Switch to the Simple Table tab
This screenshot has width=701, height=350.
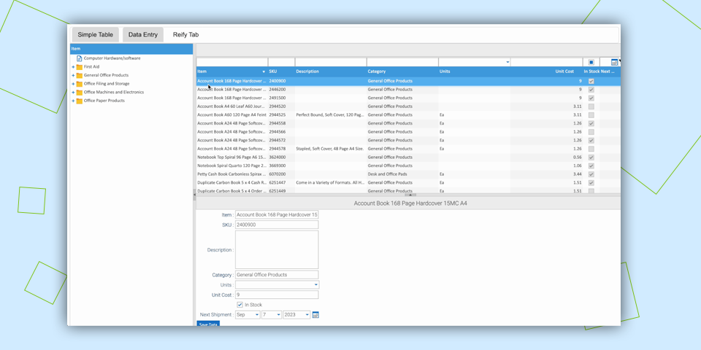(x=95, y=34)
